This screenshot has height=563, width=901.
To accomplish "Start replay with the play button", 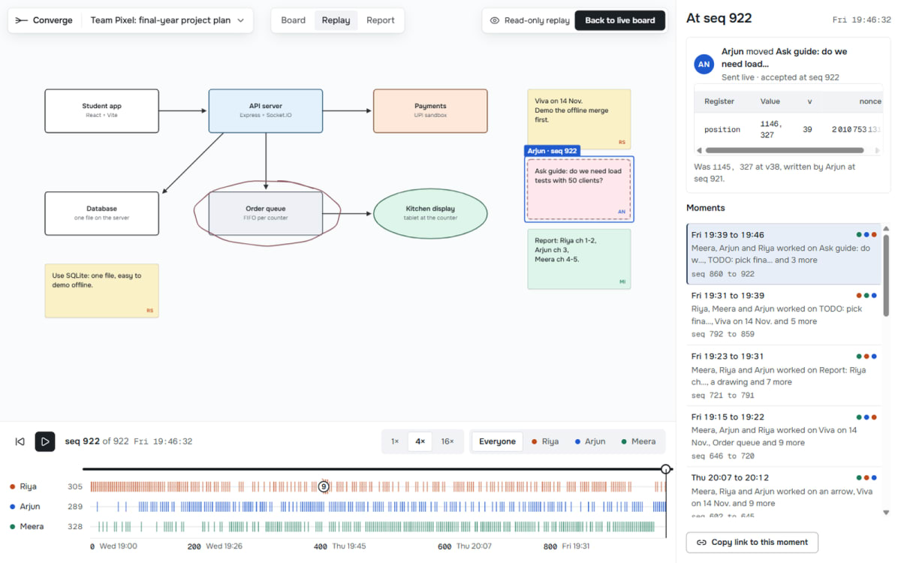I will tap(45, 441).
